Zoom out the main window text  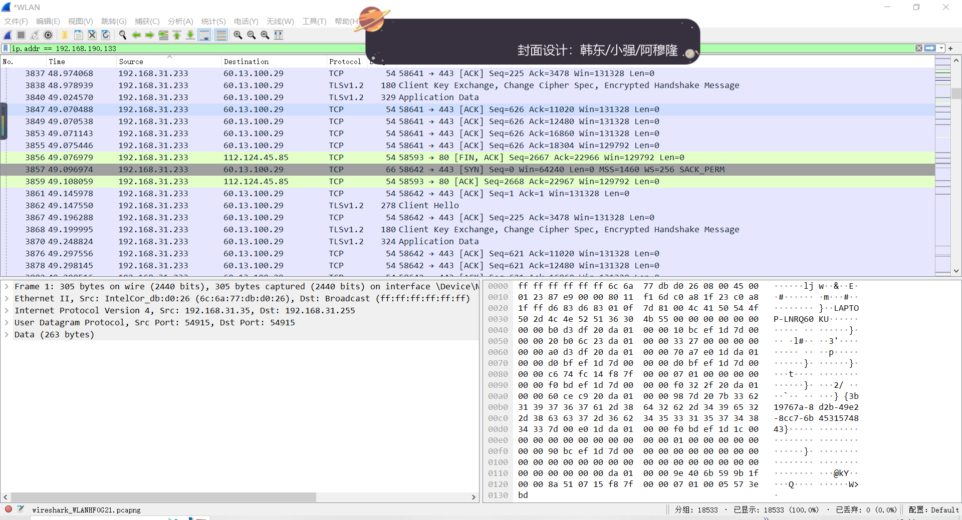pyautogui.click(x=252, y=35)
